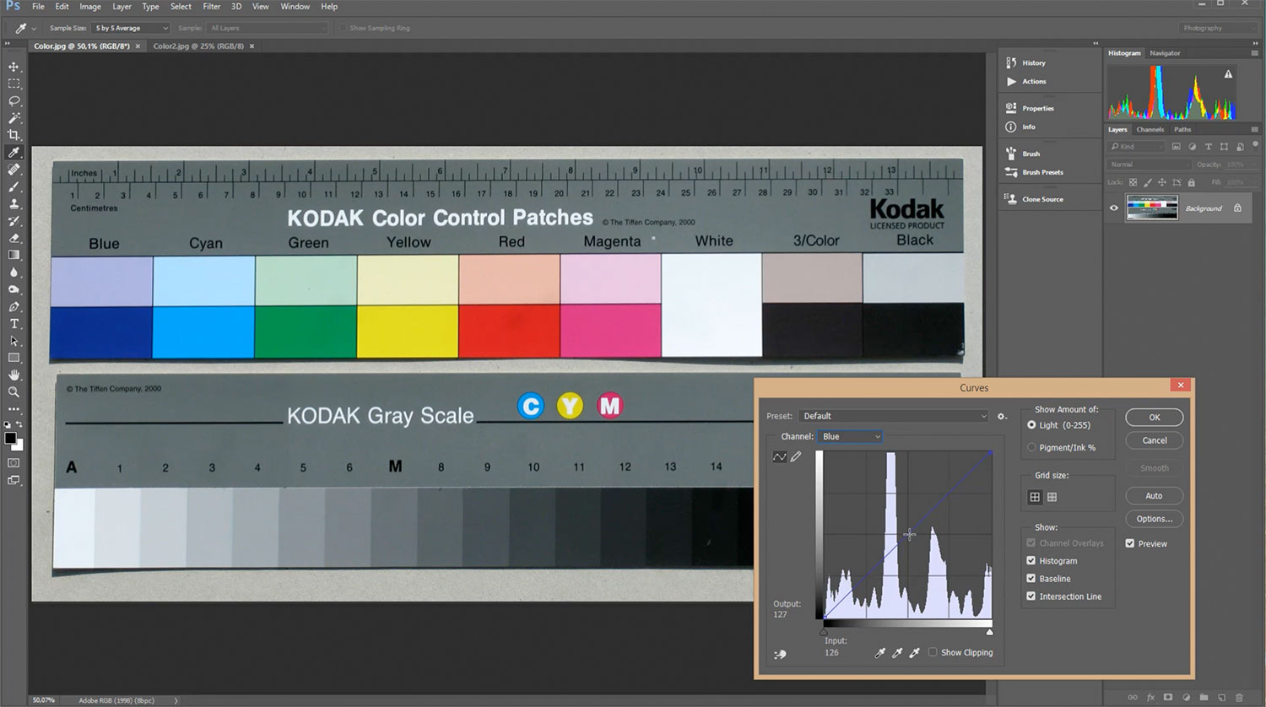Expand the Preset dropdown set to Default

coord(893,416)
